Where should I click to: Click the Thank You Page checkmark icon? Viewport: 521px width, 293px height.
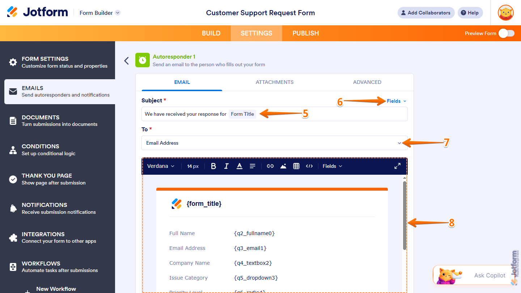pyautogui.click(x=13, y=179)
